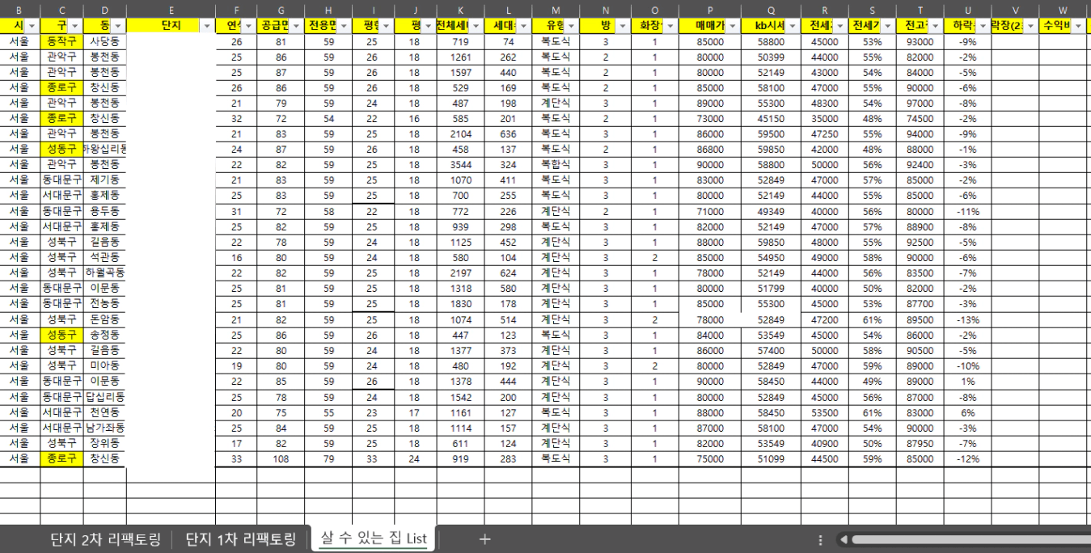Open the 공급면 column filter dropdown
The width and height of the screenshot is (1091, 553).
coord(297,26)
